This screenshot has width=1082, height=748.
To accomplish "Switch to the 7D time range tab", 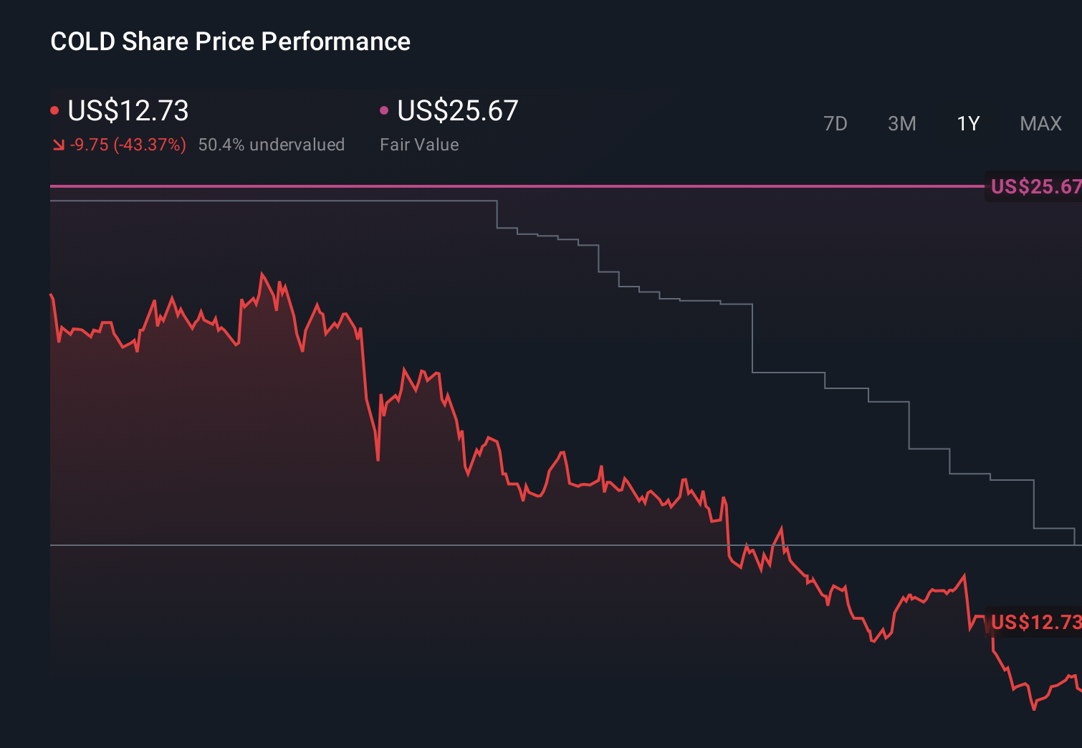I will 836,123.
